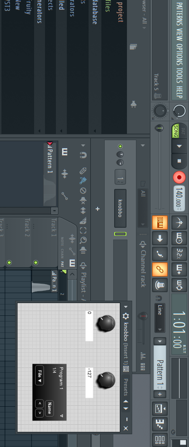Image resolution: width=189 pixels, height=447 pixels.
Task: Open the playlist options menu arrow
Action: point(83,145)
